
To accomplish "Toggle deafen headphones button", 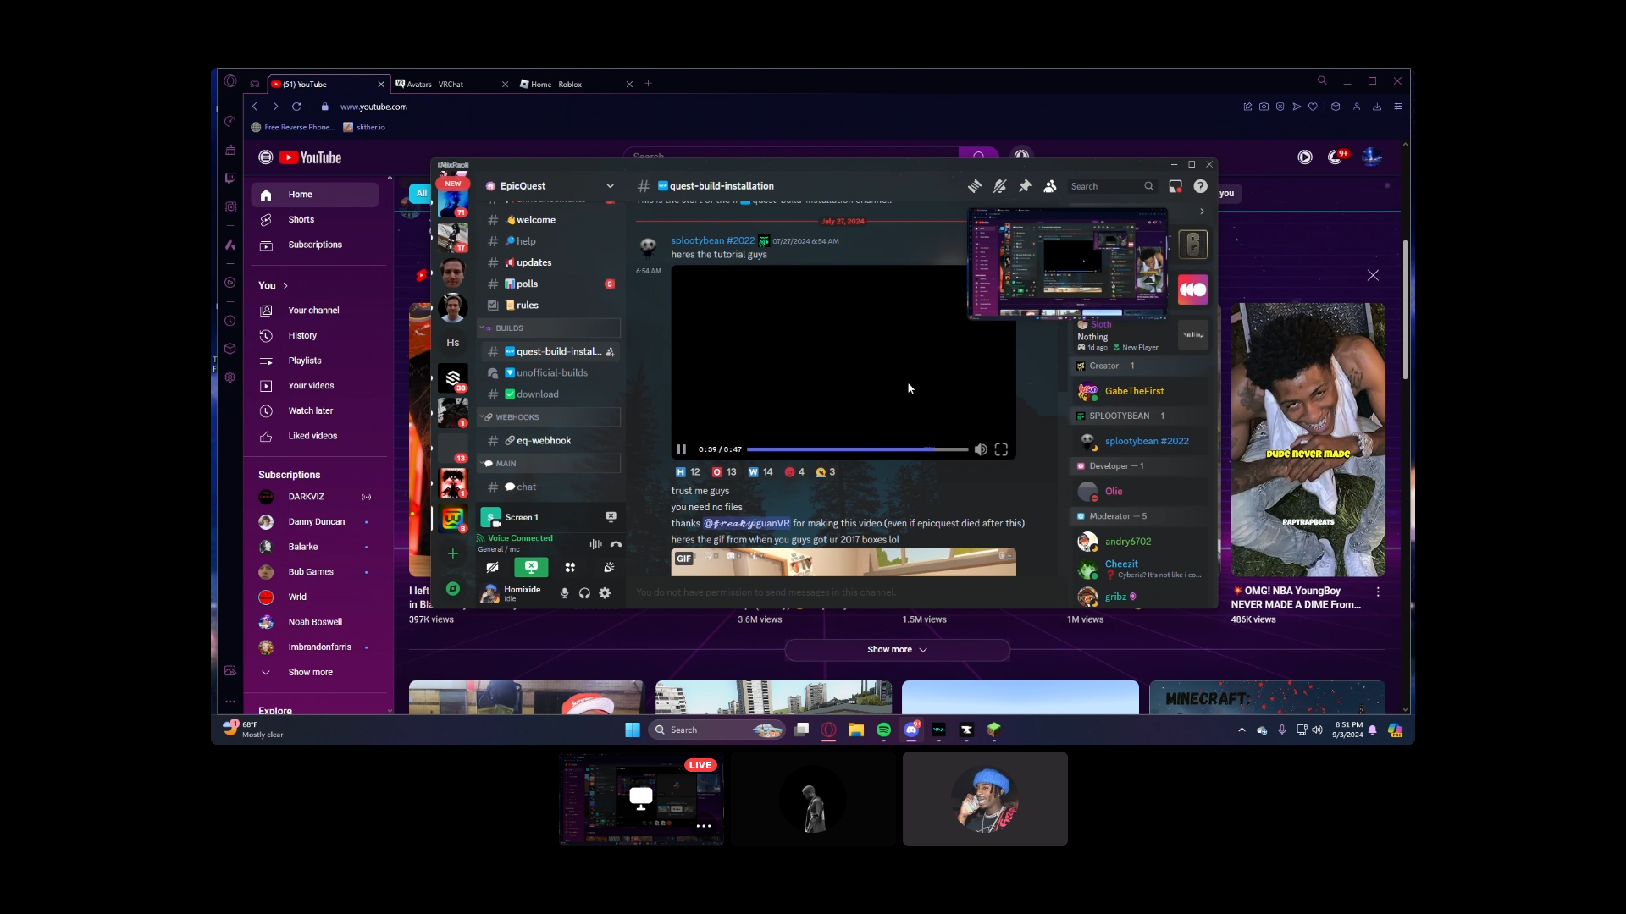I will click(584, 593).
